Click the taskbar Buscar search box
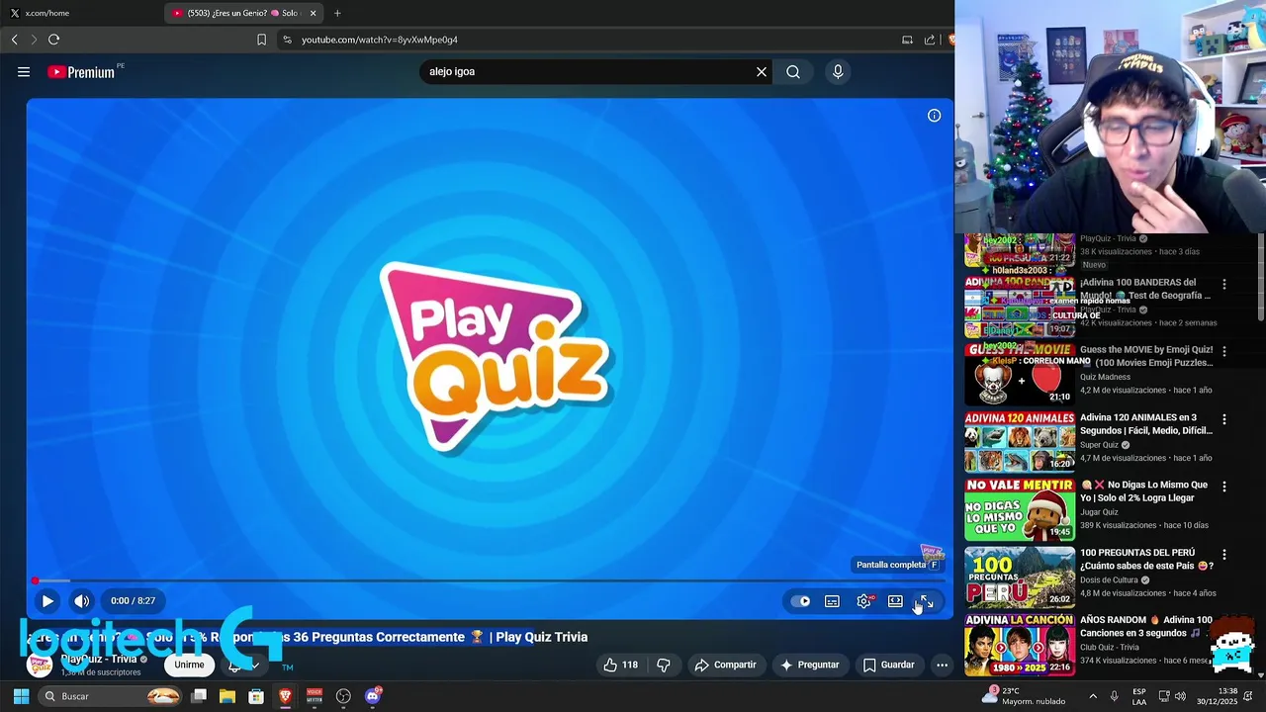Screen dimensions: 1266x712 pyautogui.click(x=111, y=696)
